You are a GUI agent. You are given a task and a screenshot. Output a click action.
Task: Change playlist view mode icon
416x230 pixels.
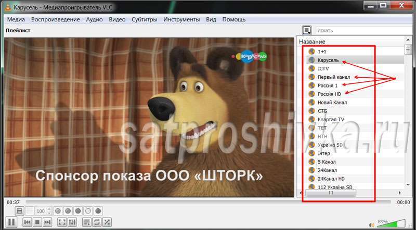307,30
